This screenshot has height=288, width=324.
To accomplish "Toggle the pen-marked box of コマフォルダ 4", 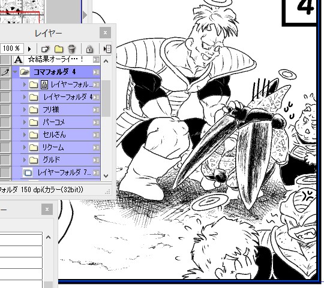I will click(x=5, y=72).
